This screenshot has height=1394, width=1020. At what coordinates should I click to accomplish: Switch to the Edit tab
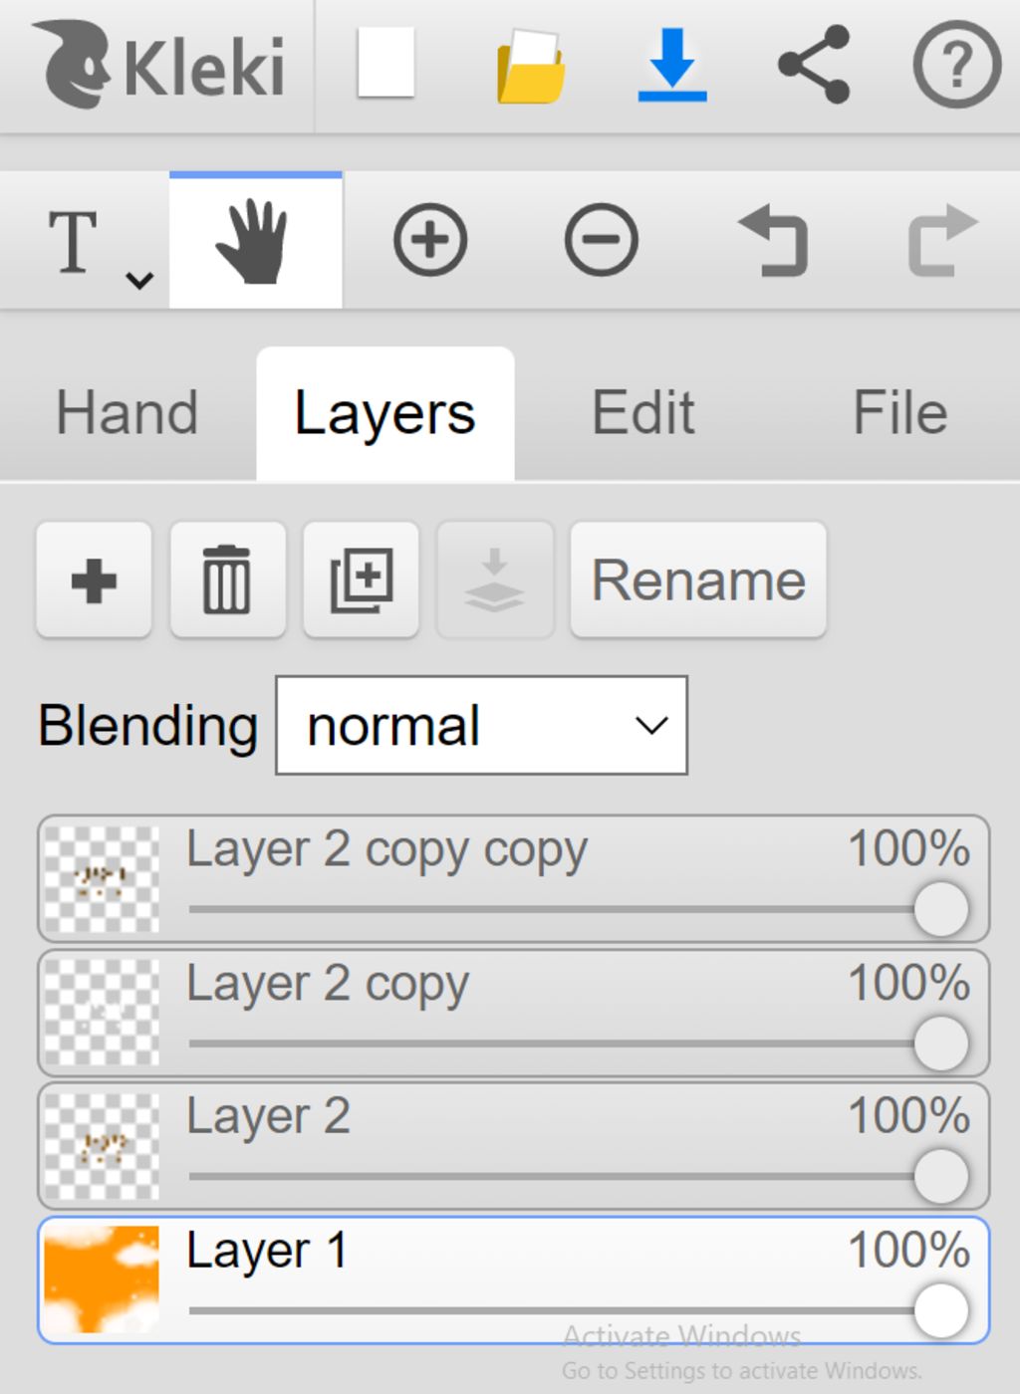[x=642, y=413]
